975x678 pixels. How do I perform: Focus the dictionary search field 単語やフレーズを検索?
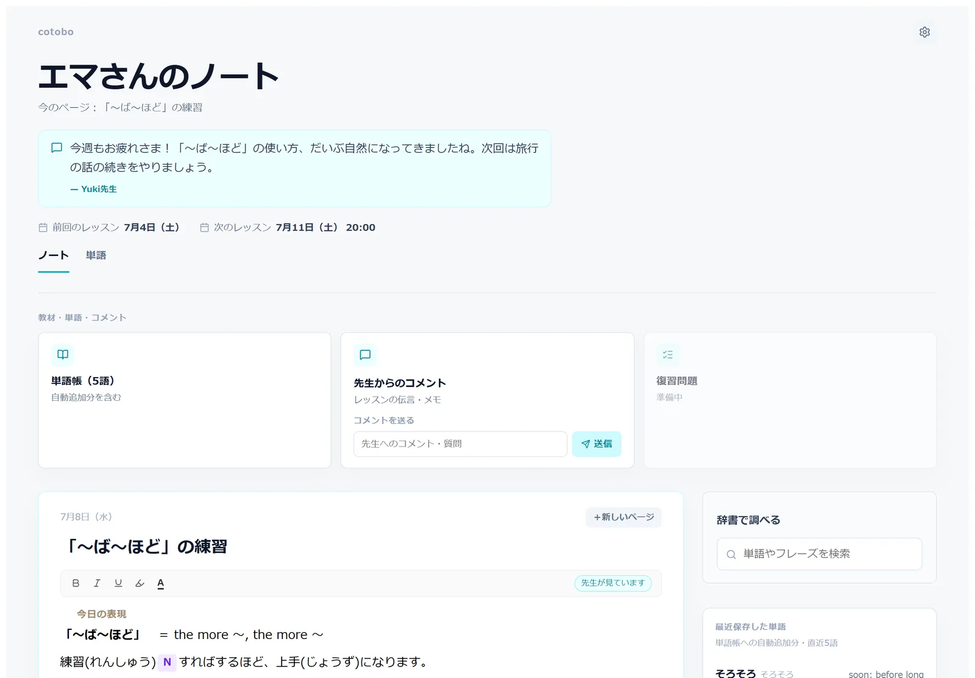[819, 554]
